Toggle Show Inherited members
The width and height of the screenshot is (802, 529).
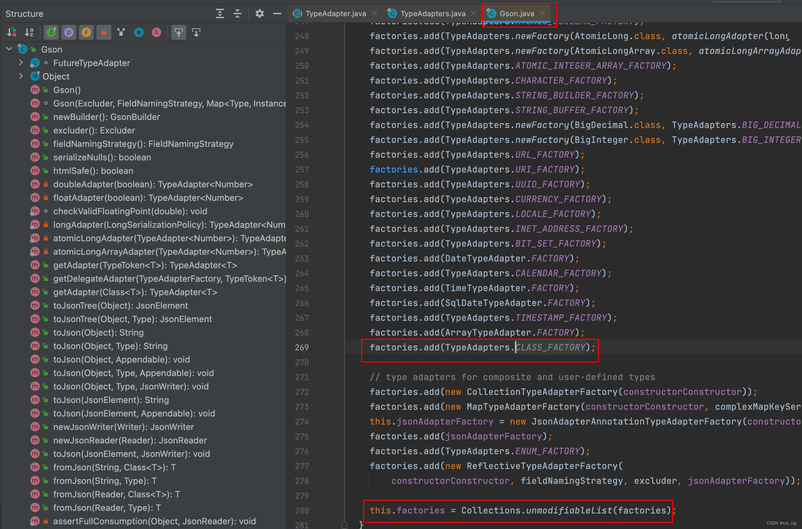click(x=51, y=32)
